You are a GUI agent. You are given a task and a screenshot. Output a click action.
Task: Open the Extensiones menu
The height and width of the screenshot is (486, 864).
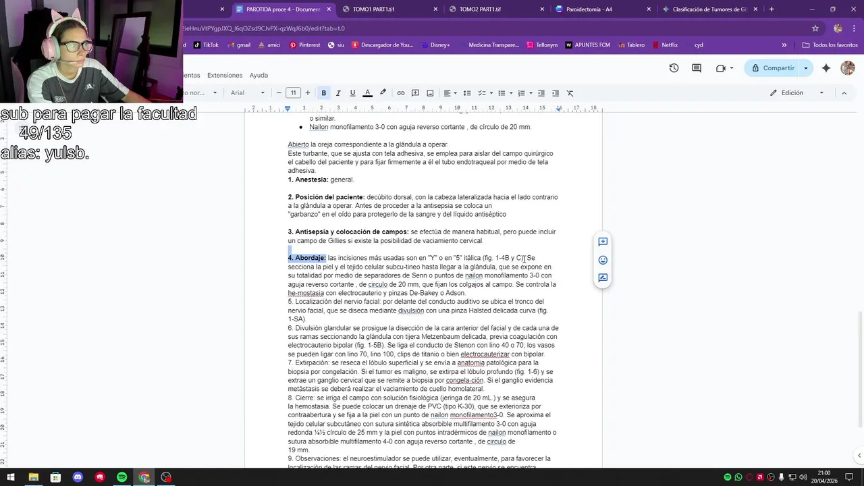225,75
